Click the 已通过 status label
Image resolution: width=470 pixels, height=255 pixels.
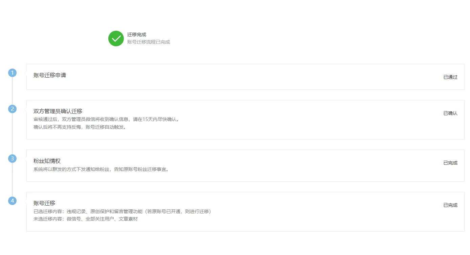pyautogui.click(x=450, y=77)
